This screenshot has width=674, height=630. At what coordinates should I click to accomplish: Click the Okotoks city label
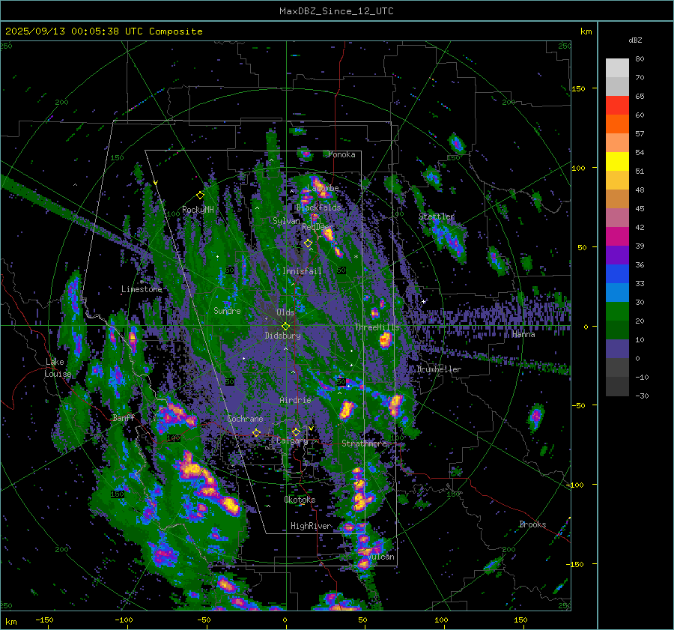click(x=300, y=500)
